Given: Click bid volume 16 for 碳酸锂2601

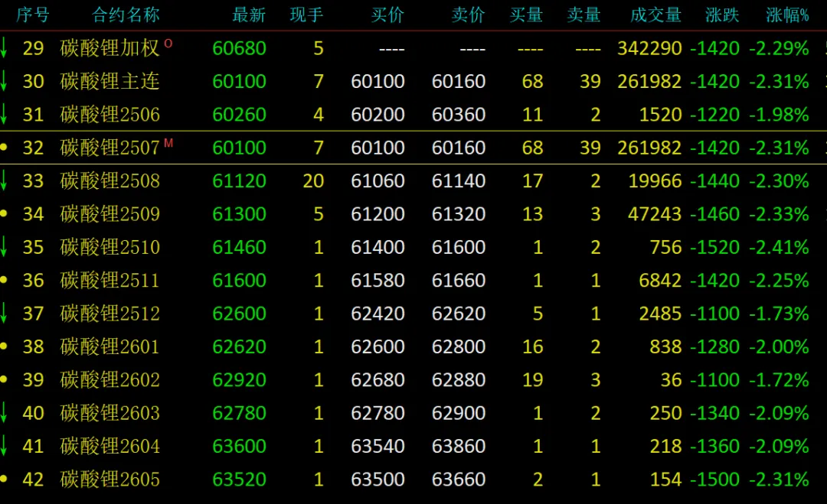Looking at the screenshot, I should pyautogui.click(x=533, y=346).
